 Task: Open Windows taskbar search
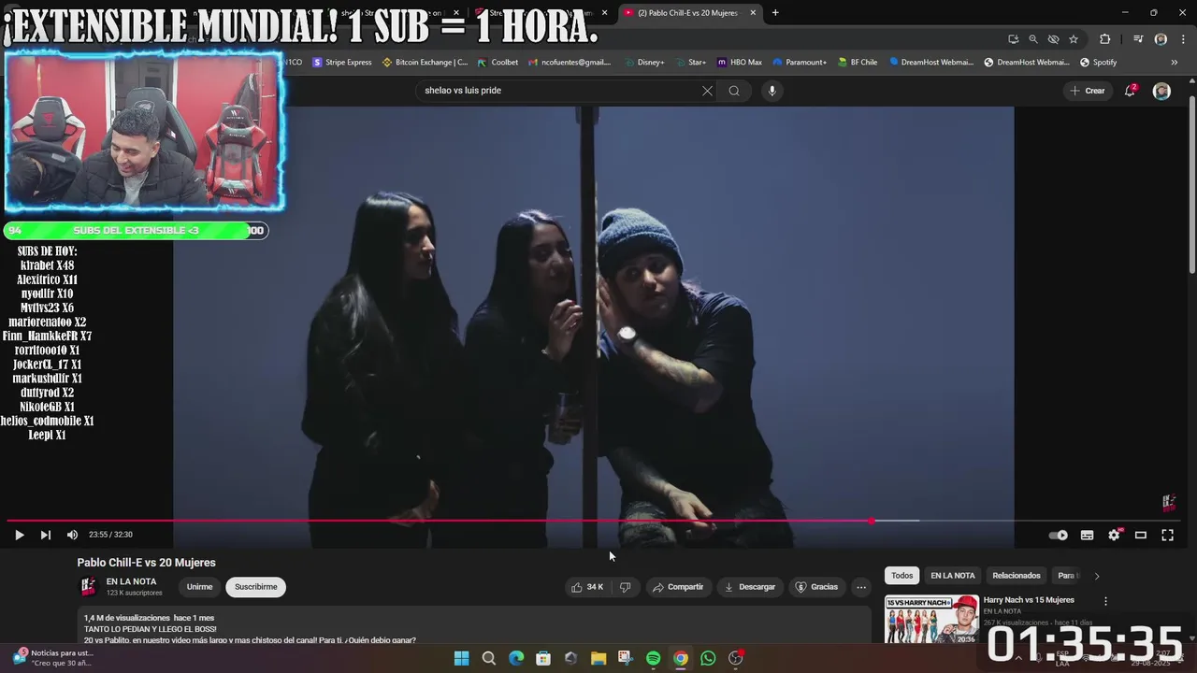coord(488,658)
